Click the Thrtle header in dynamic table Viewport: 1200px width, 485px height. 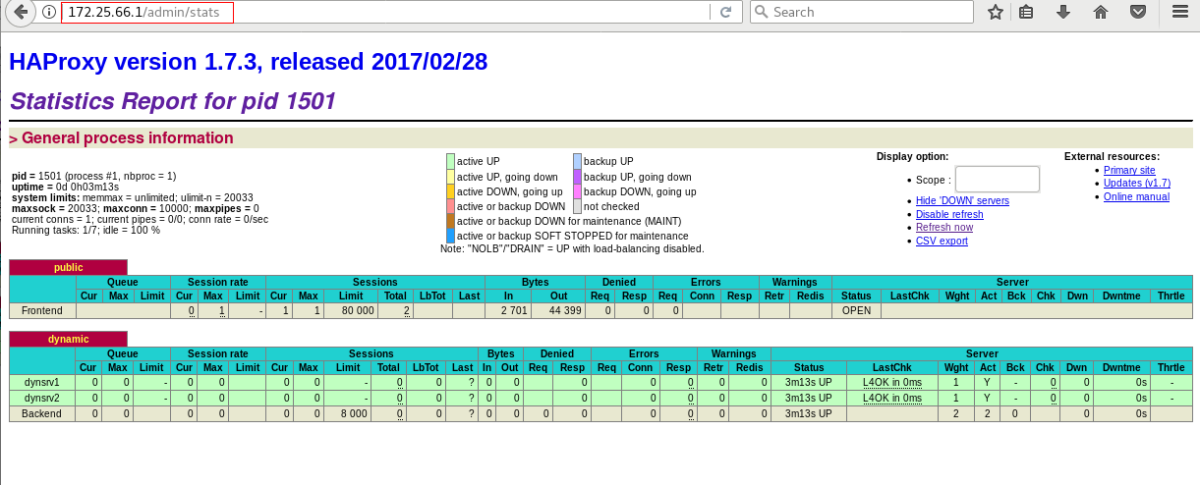point(1171,367)
